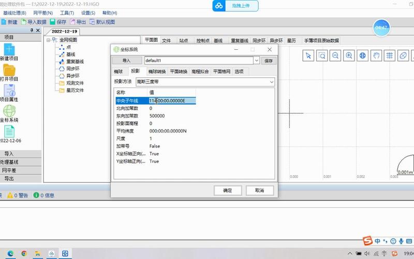Click the warning triangle 0 警告 indicator
This screenshot has width=414, height=259.
tap(18, 195)
